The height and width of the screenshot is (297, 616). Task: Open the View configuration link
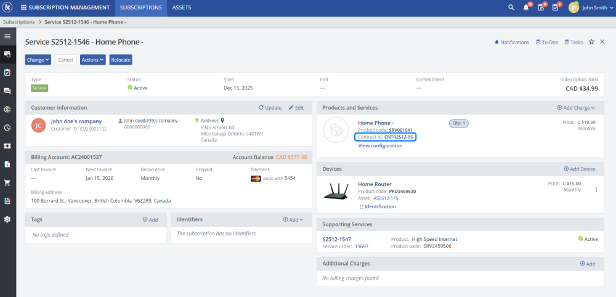click(x=380, y=145)
